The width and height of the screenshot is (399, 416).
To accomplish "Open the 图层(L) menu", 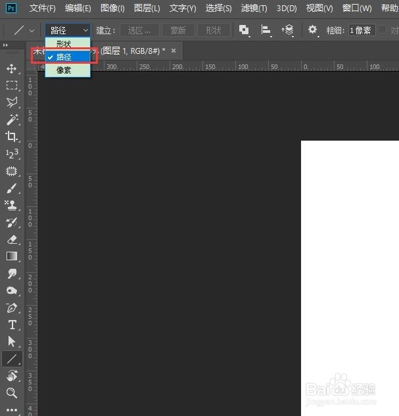I will point(147,9).
